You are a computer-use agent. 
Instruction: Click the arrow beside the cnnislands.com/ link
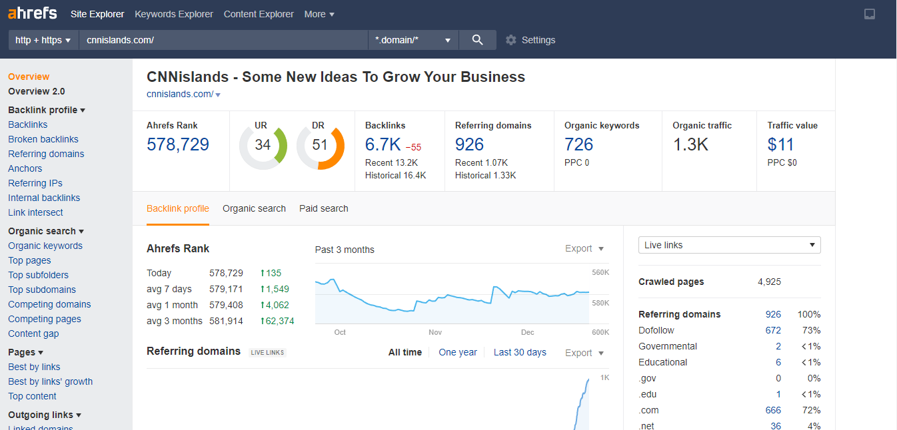tap(218, 95)
